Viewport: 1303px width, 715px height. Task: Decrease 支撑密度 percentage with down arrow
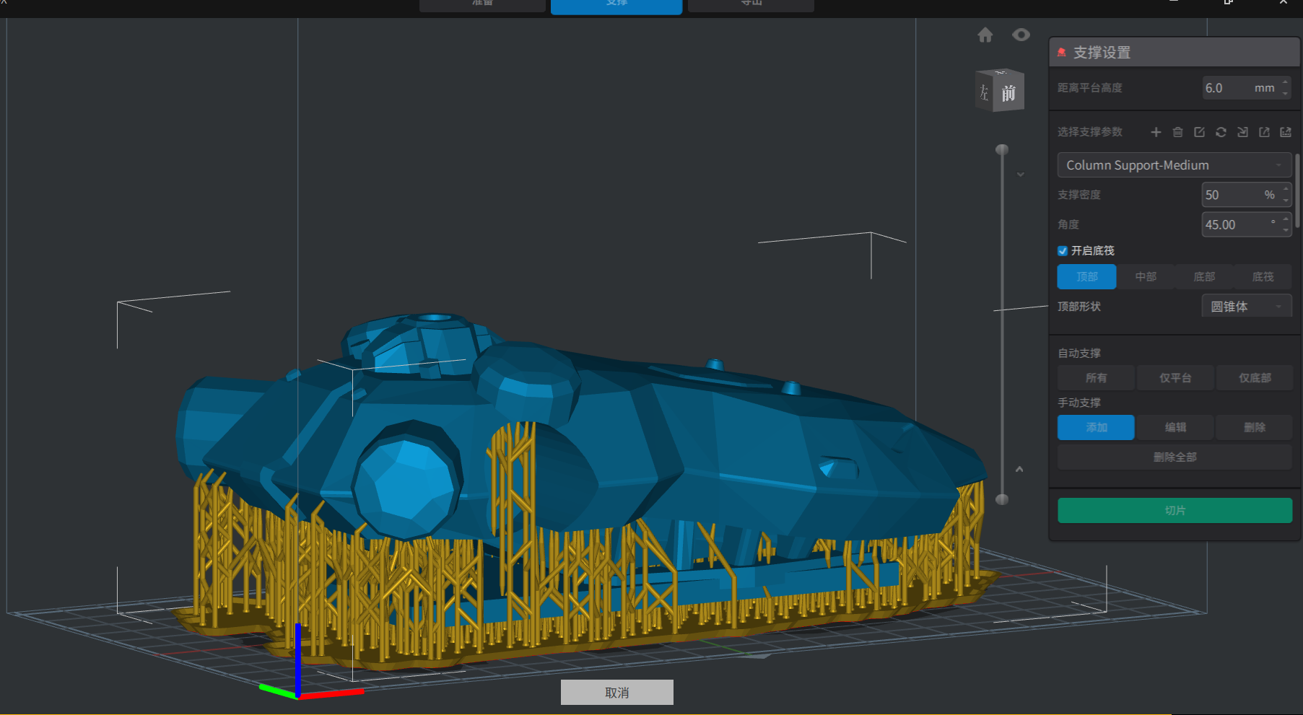(1286, 200)
